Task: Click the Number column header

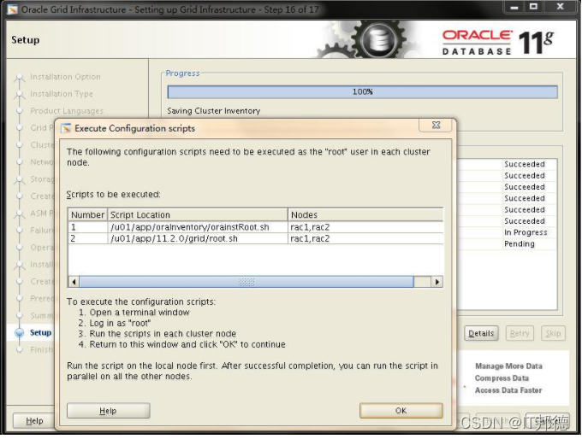Action: [87, 215]
